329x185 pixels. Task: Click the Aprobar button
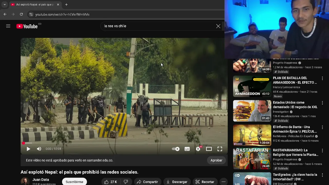[x=216, y=160]
